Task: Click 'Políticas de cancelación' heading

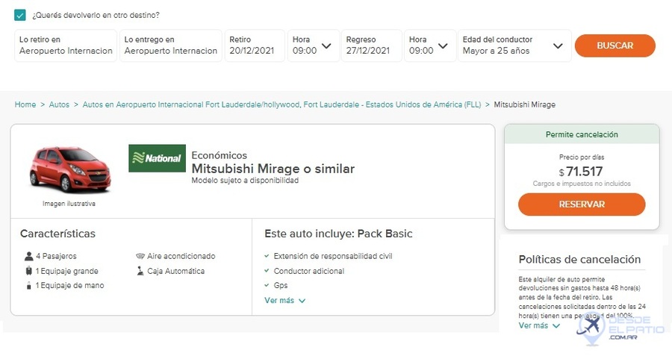Action: pos(580,260)
